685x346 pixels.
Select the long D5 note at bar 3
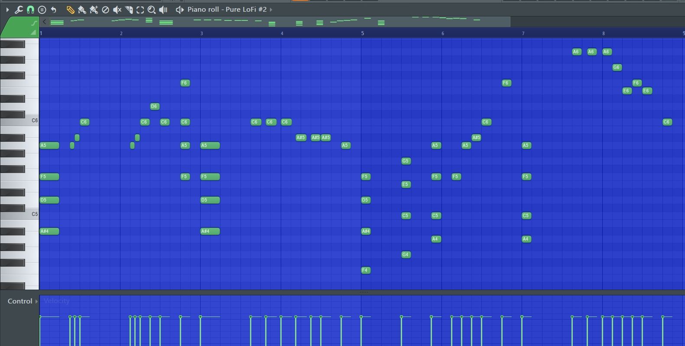210,200
